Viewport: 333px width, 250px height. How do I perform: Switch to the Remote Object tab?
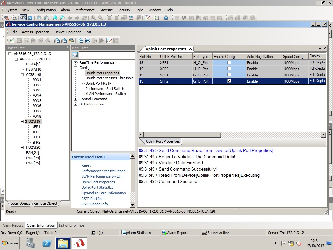click(45, 203)
